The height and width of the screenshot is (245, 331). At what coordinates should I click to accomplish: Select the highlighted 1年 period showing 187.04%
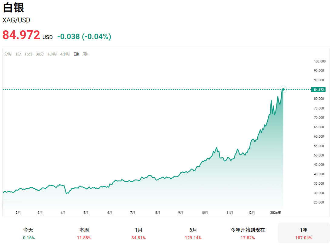pyautogui.click(x=304, y=233)
